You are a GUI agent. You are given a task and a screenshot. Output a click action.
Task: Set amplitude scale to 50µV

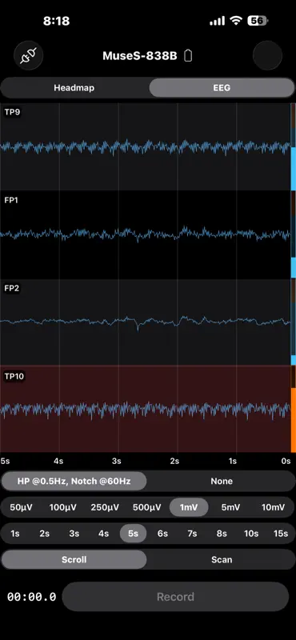[x=21, y=507]
